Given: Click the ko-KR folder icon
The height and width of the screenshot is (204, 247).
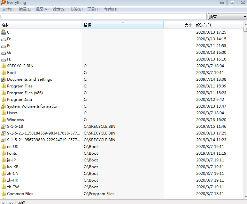Looking at the screenshot, I should [x=4, y=167].
